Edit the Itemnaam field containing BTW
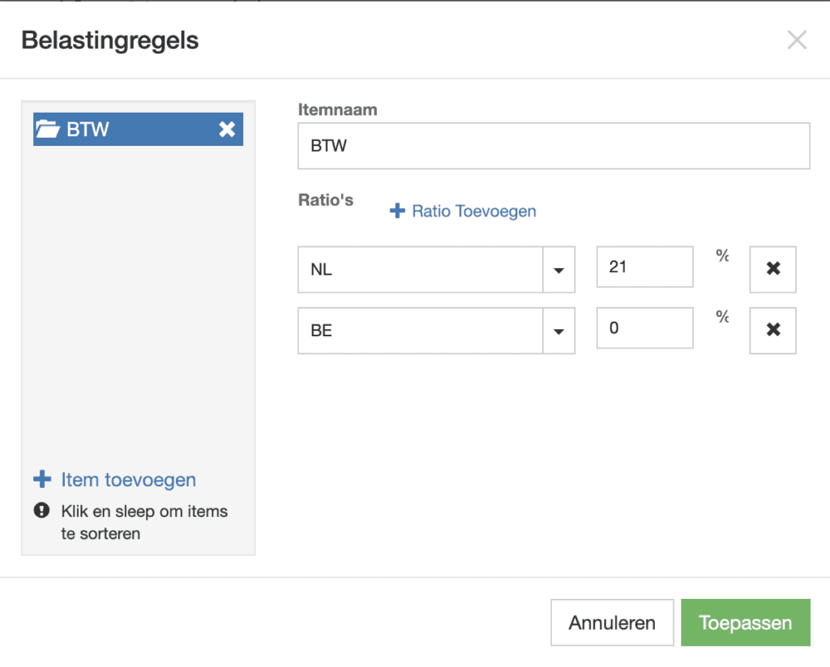This screenshot has width=830, height=667. coord(554,146)
